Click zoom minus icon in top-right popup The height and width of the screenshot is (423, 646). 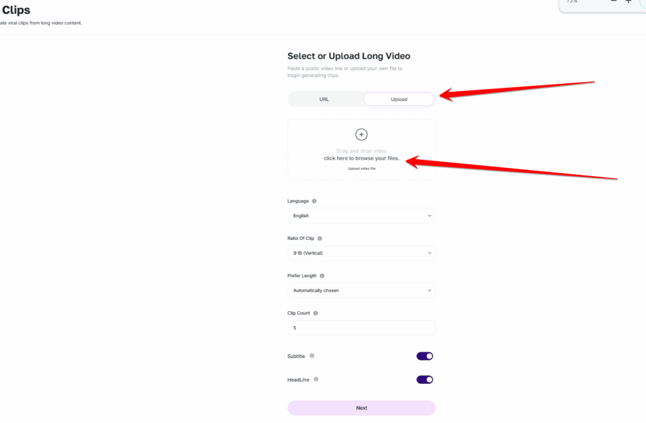613,2
